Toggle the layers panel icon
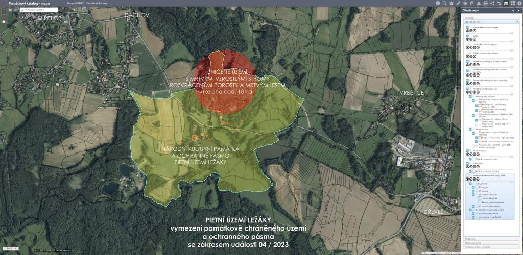 point(506,3)
